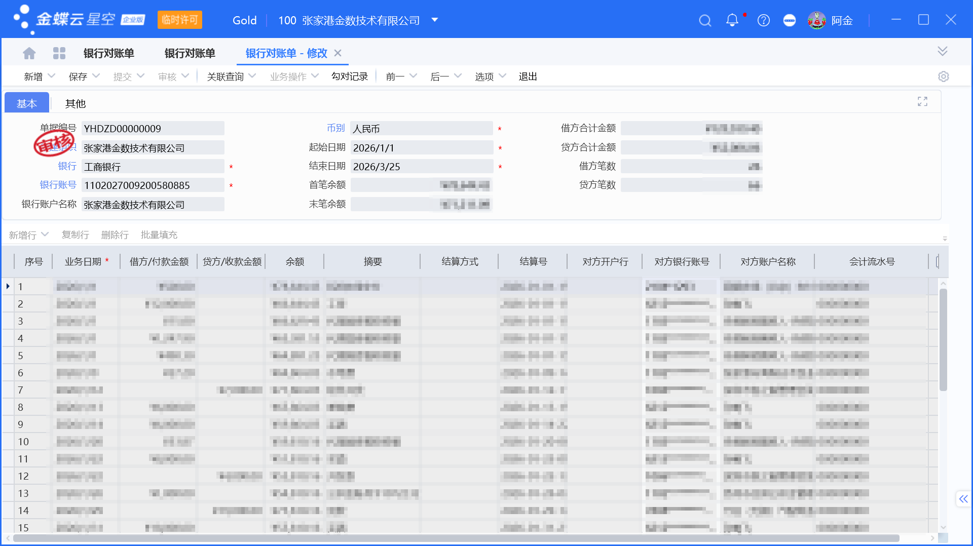Click the Kingdee cloud logo
The width and height of the screenshot is (973, 546).
(79, 20)
